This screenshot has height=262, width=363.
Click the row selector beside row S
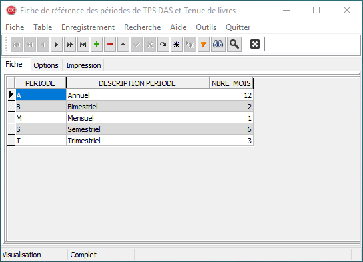(11, 129)
